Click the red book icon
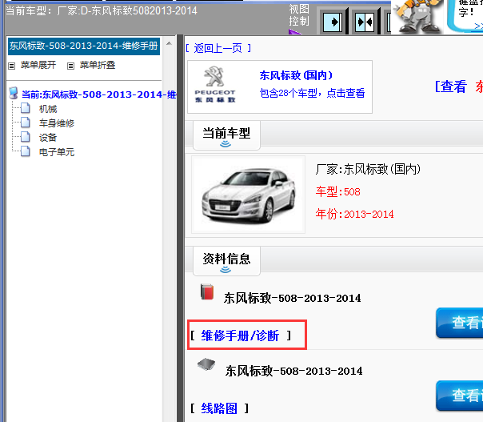483x422 pixels. 207,291
